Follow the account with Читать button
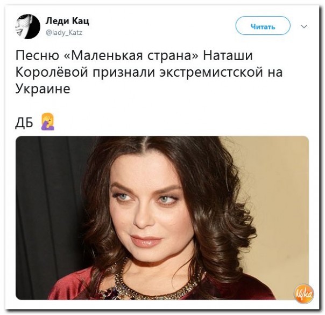The image size is (325, 315). point(263,26)
